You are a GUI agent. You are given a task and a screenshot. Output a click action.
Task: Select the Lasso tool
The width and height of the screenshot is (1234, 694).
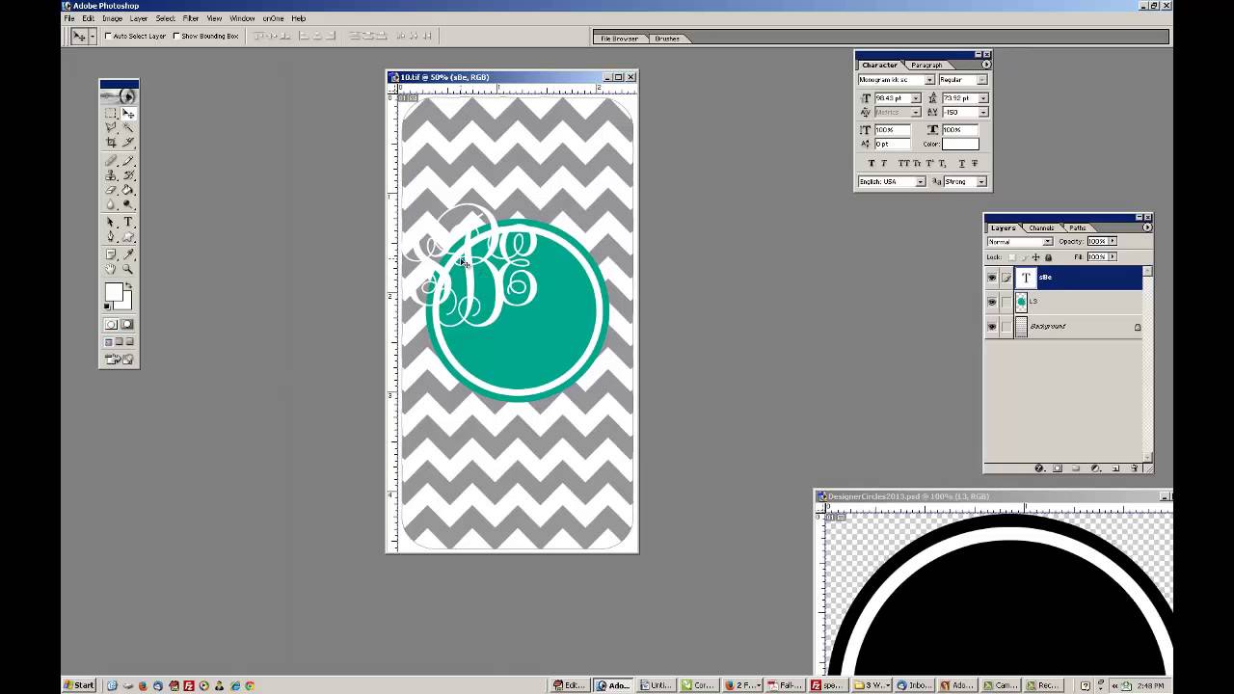111,127
